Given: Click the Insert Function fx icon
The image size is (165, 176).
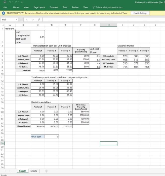Looking at the screenshot, I should 39,20.
